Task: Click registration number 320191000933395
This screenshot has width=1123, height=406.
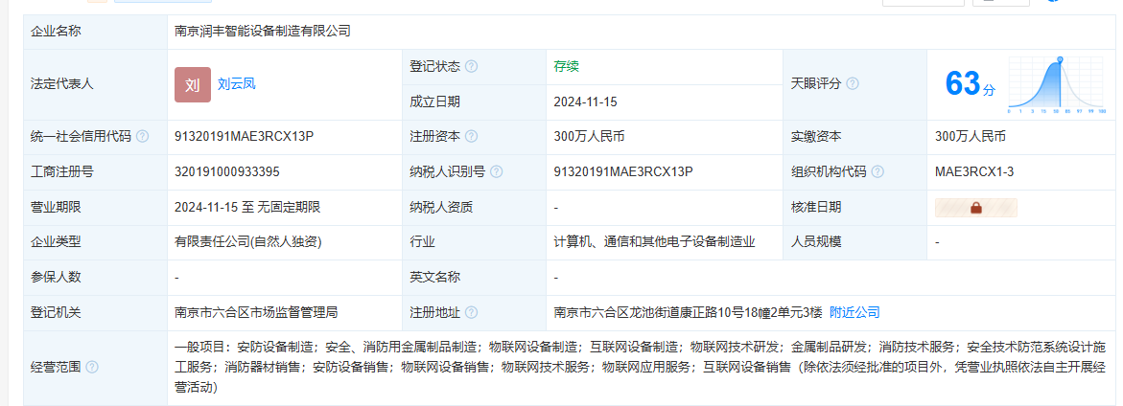Action: click(227, 171)
